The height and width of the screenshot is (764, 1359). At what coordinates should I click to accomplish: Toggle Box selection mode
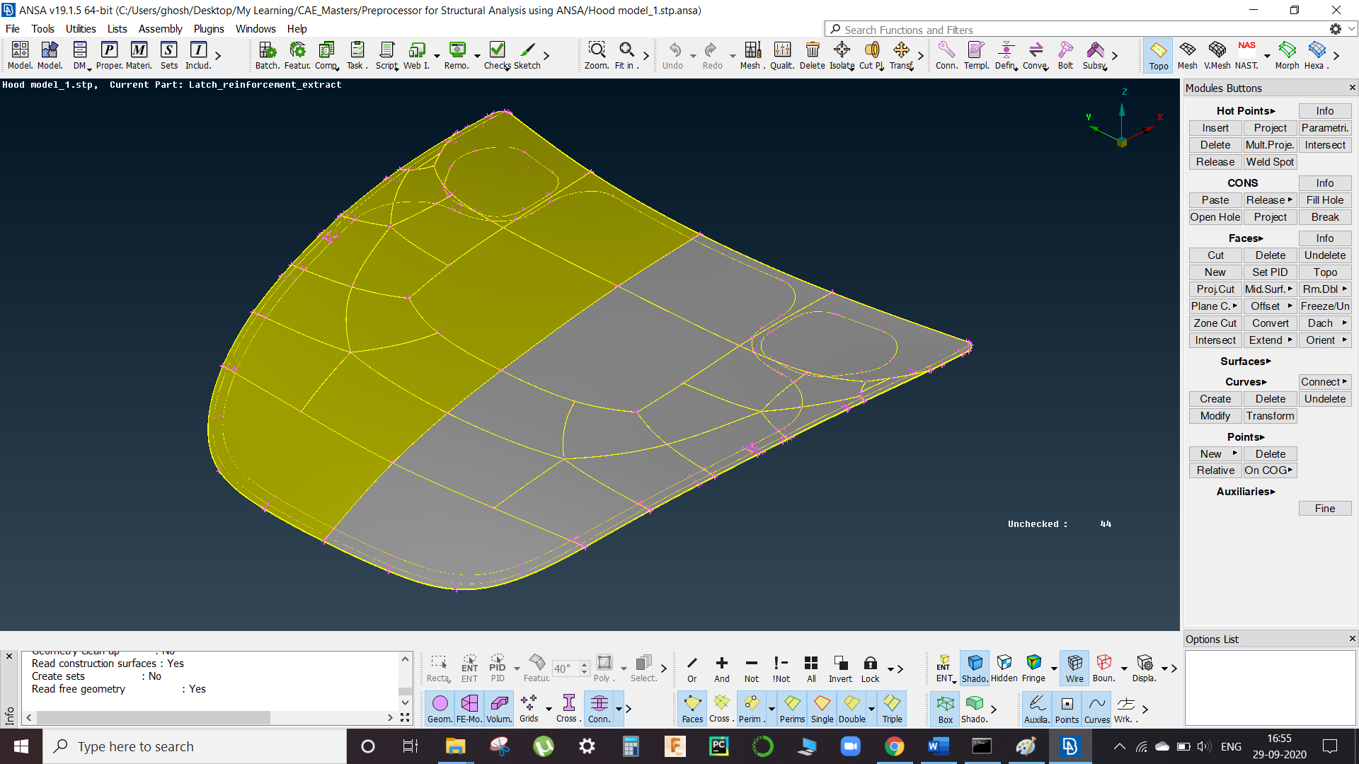944,708
